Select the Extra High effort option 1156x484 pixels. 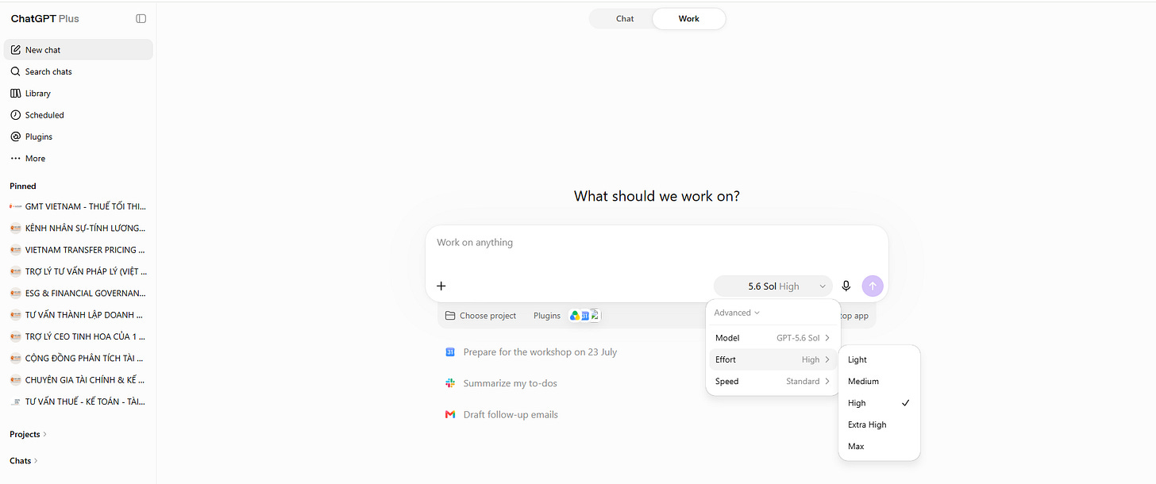click(879, 424)
